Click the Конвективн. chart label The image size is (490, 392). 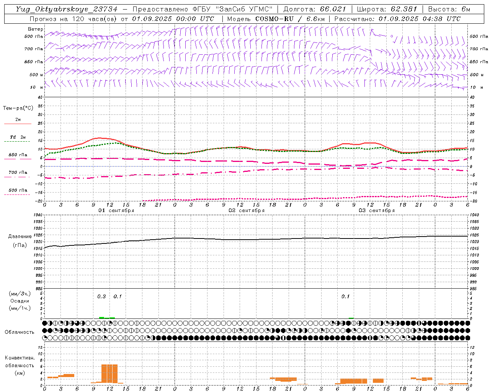click(20, 358)
